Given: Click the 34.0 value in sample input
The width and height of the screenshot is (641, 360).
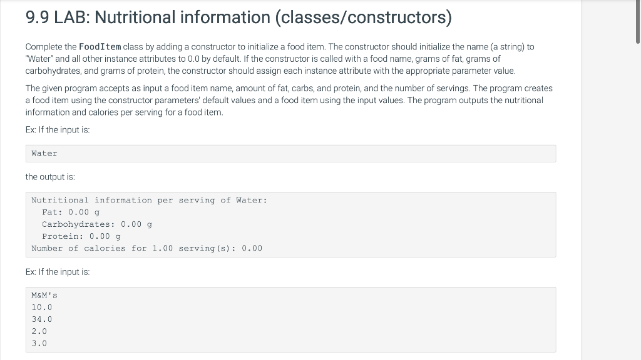Looking at the screenshot, I should click(x=42, y=319).
